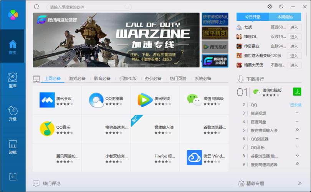Screen dimensions: 311x192
Task: Click 进入 button for 七战
Action: pos(294,27)
